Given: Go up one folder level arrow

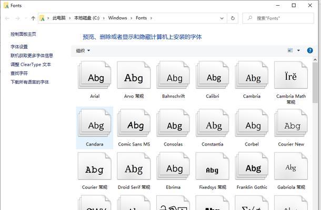Looking at the screenshot, I should point(33,18).
